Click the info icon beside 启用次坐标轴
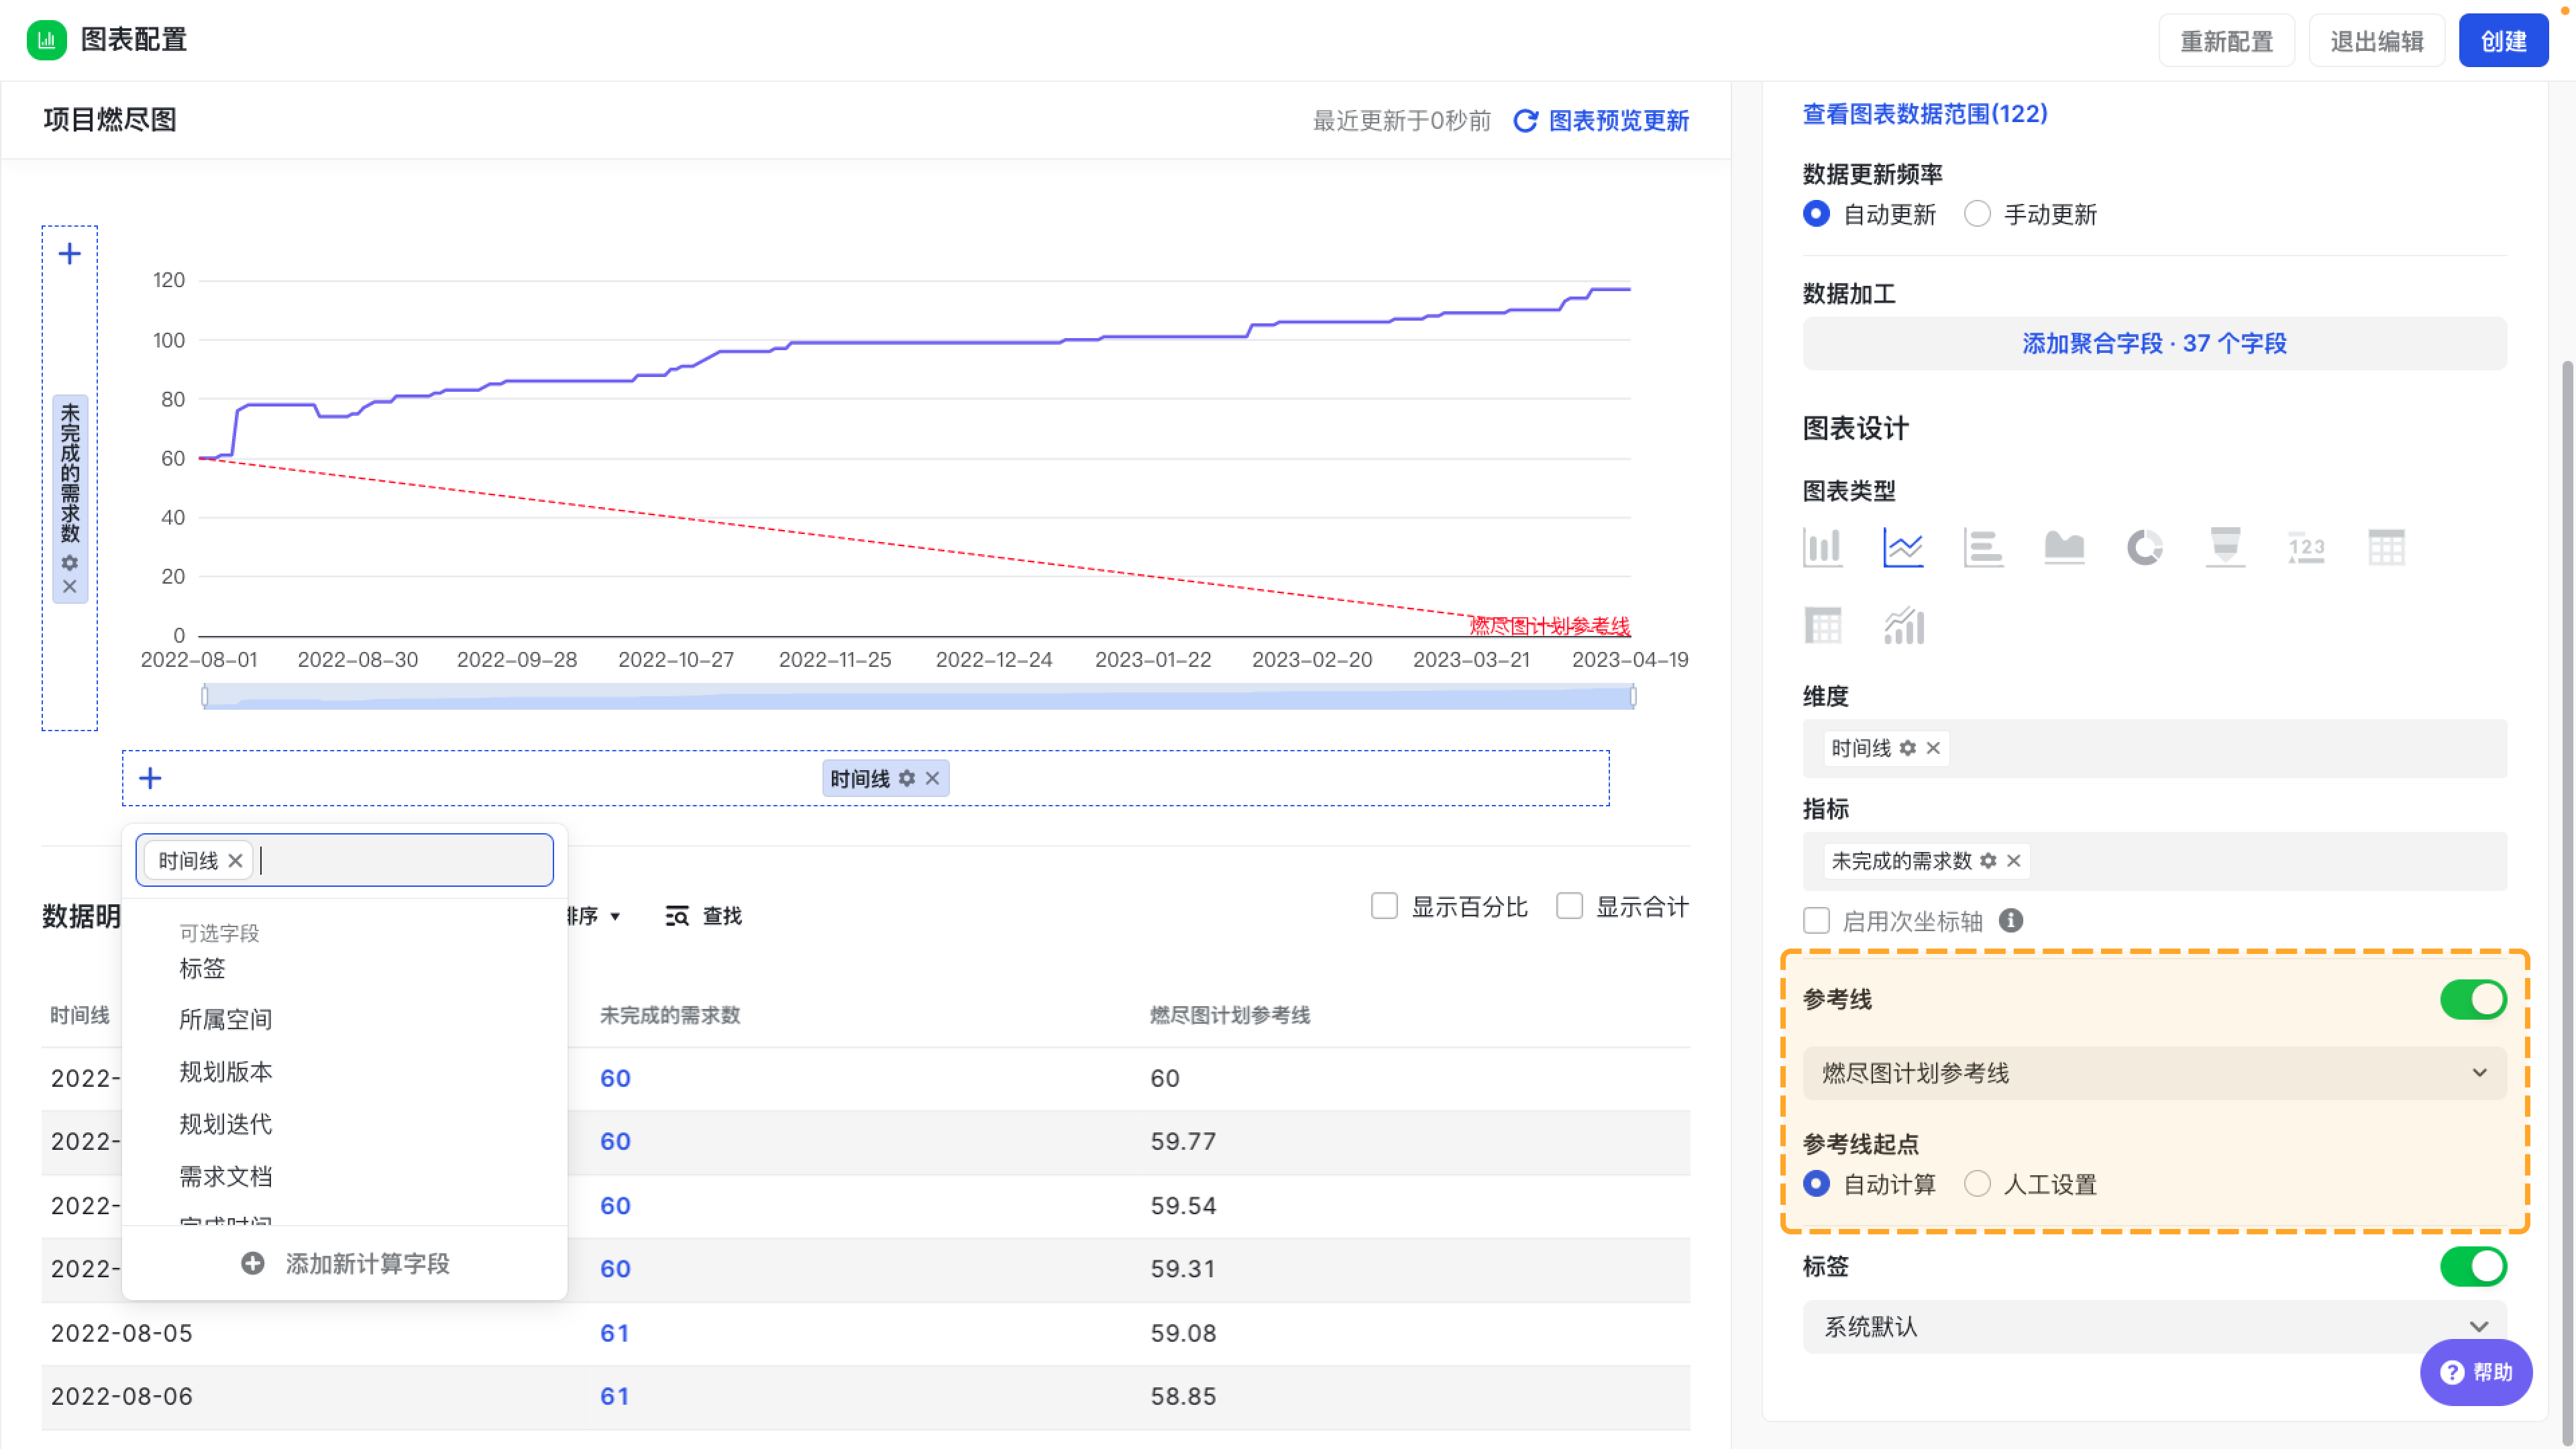This screenshot has width=2576, height=1449. point(2011,920)
